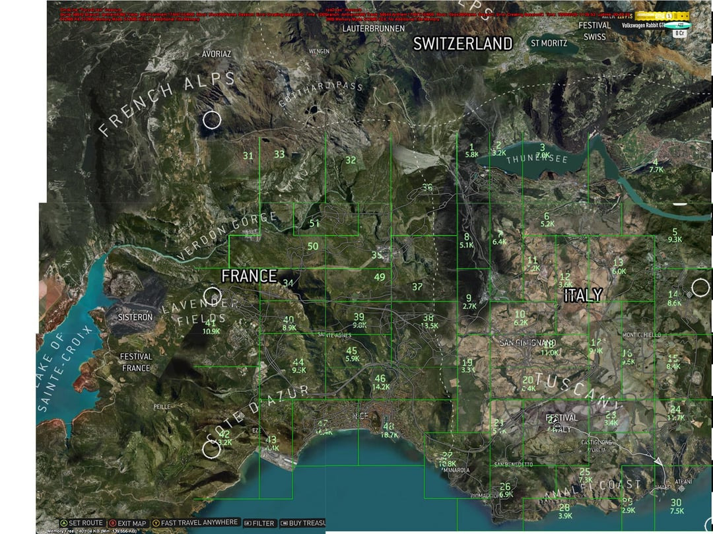Image resolution: width=713 pixels, height=534 pixels.
Task: Select Fast Travel Anywhere
Action: 195,523
